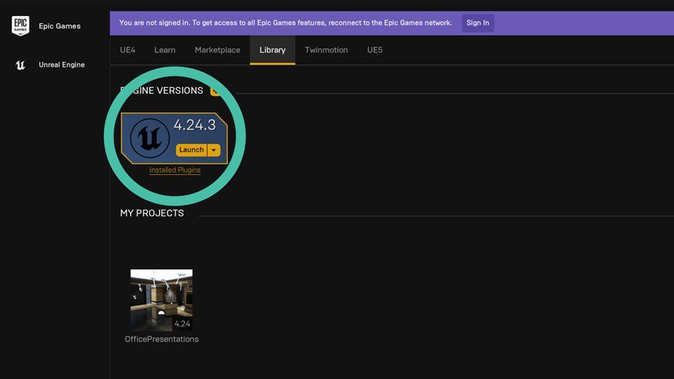
Task: Open the Learn tab
Action: click(x=164, y=50)
